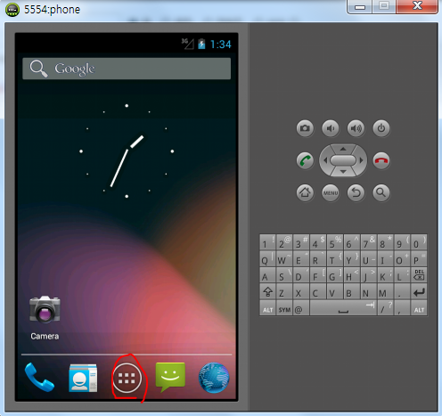
Task: Click the A key
Action: [x=267, y=274]
